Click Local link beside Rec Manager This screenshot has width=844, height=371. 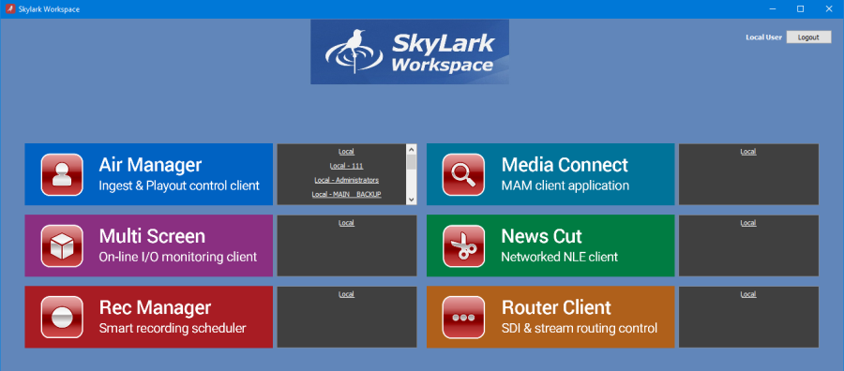click(x=346, y=294)
